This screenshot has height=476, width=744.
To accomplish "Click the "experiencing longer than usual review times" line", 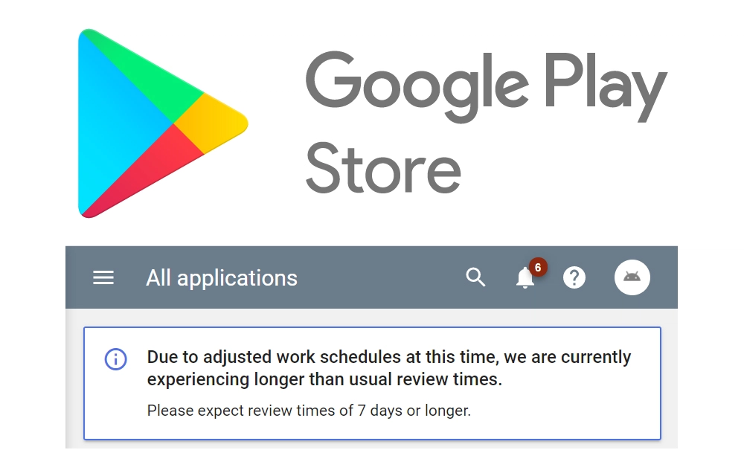I will (324, 379).
